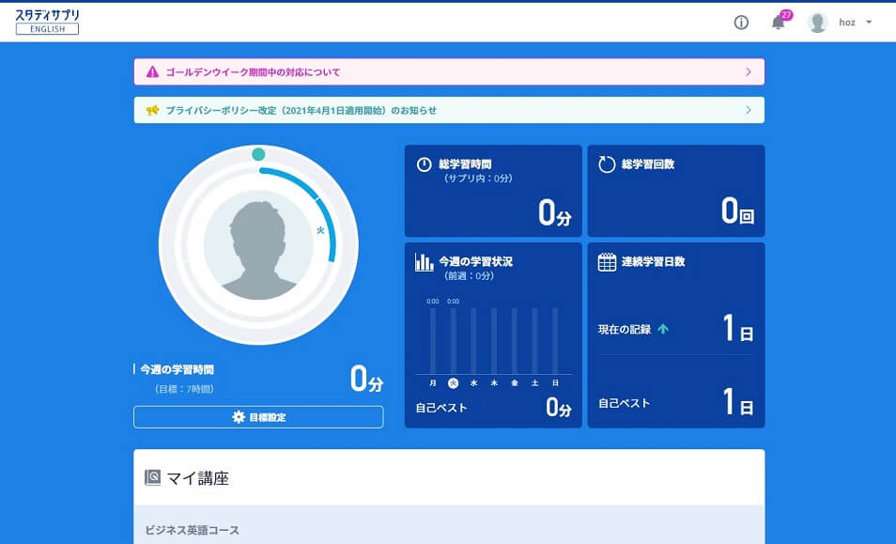Open the ゴールデンウイーク期間中の対応について notice
896x544 pixels.
[x=449, y=72]
